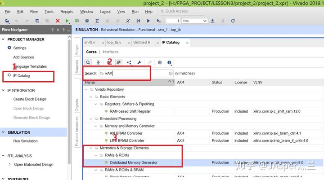Image resolution: width=324 pixels, height=180 pixels.
Task: Open the Flow menu
Action: (34, 12)
